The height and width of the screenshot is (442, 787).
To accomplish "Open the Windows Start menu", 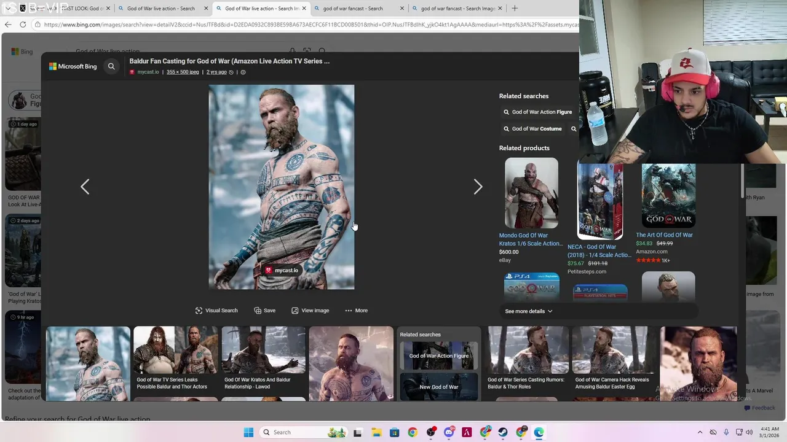I will (x=248, y=432).
